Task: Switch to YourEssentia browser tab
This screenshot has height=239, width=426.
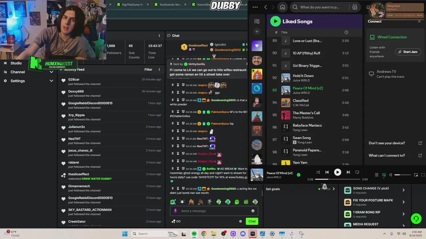Action: [x=170, y=5]
